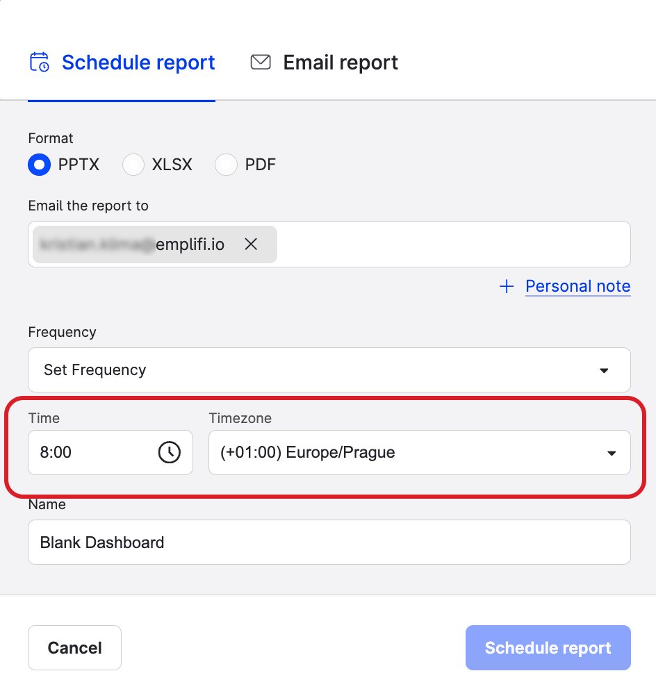Click the Blank Dashboard name field
Viewport: 656px width, 696px height.
(329, 542)
